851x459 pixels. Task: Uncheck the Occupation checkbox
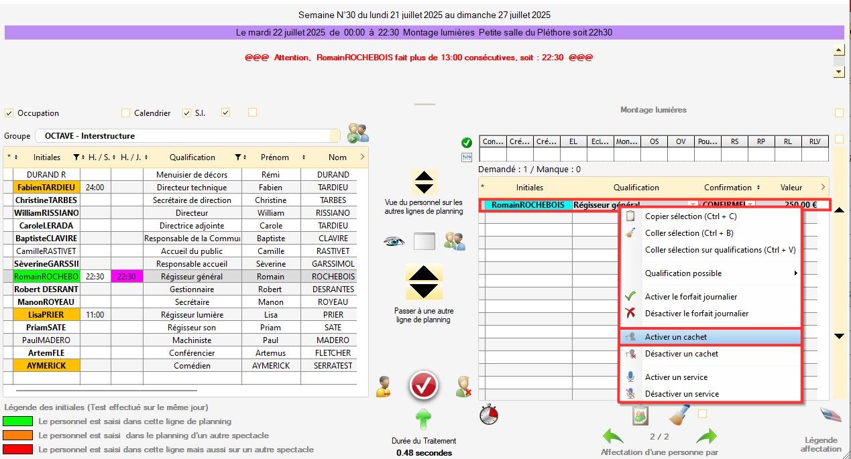tap(9, 113)
